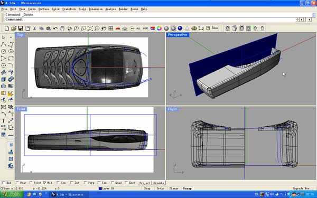317x198 pixels.
Task: Click the gray shade sphere icon
Action: tap(166, 29)
